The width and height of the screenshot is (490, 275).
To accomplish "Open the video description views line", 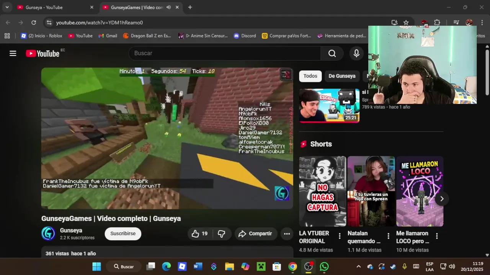I will (x=70, y=254).
